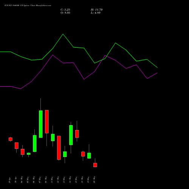Viewport: 189px width, 189px height.
Task: Click the red candlestick for 15 May
Action: [x=77, y=134]
